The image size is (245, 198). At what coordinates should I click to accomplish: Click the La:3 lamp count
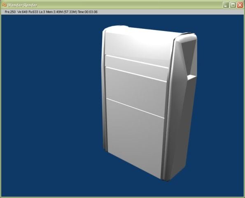42,12
